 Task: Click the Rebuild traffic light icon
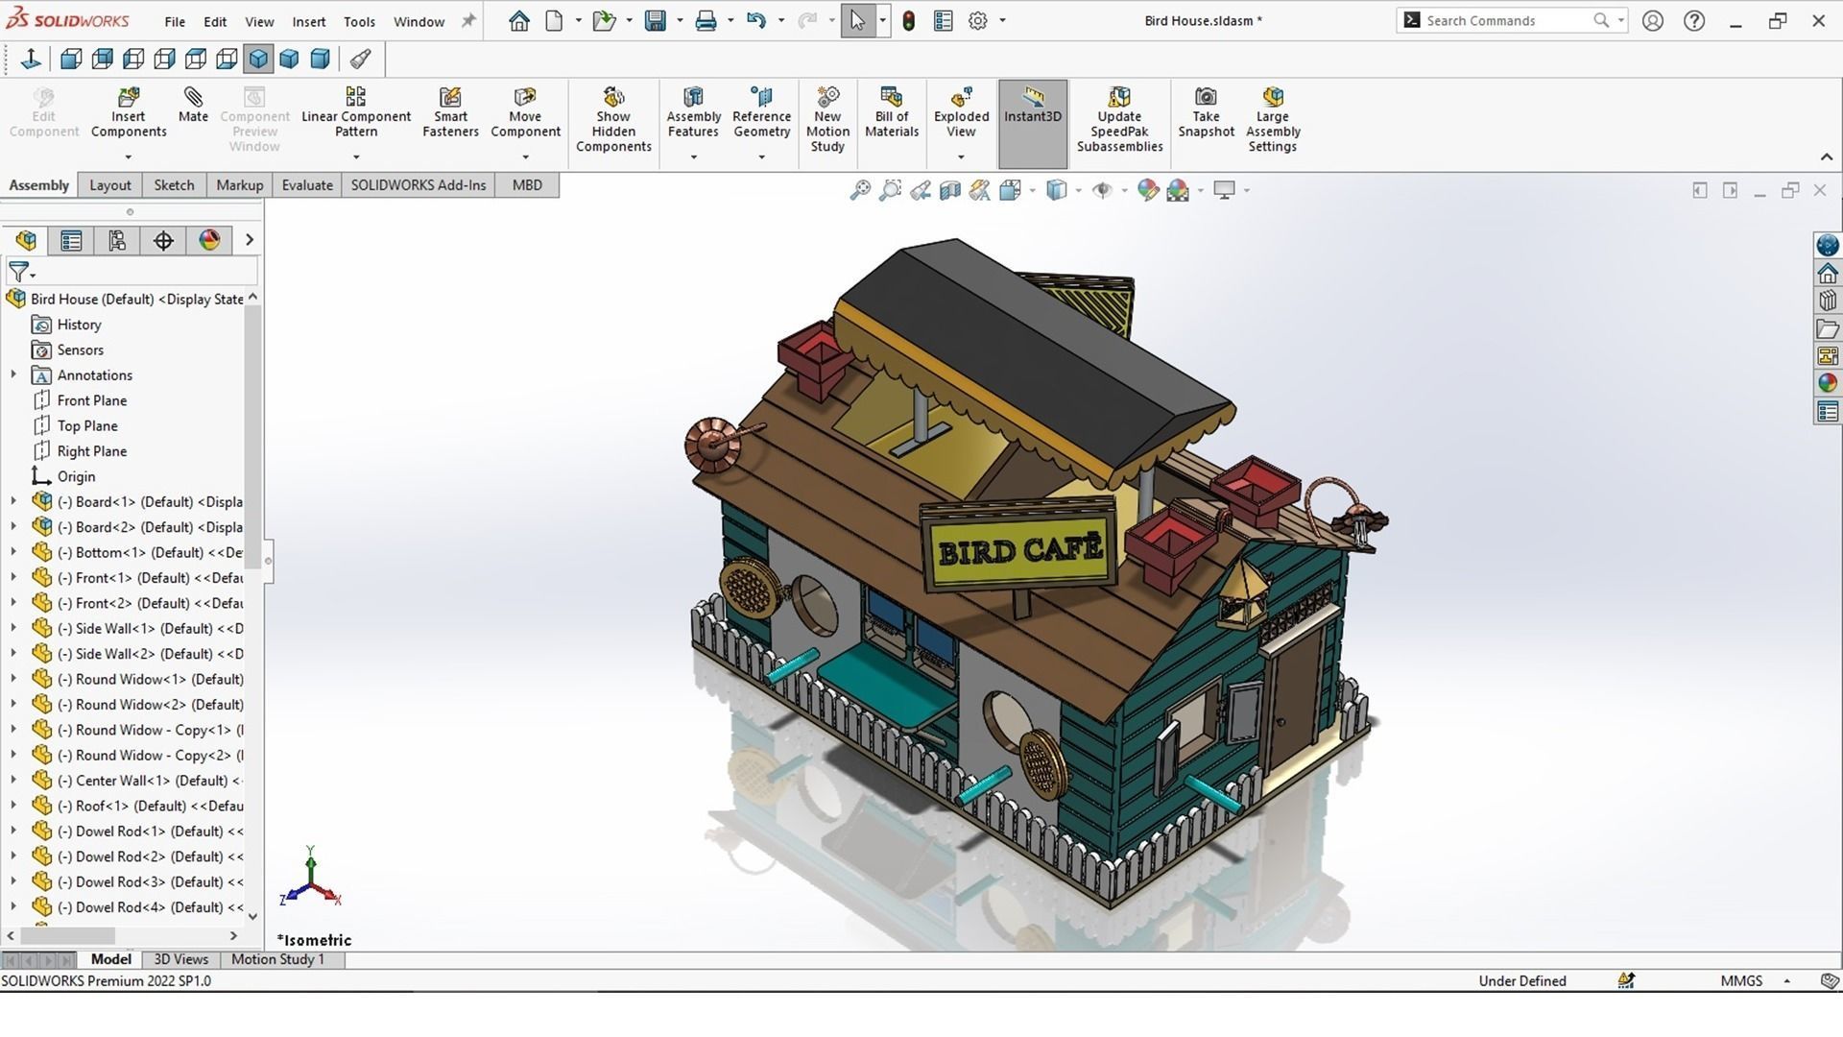pos(908,20)
